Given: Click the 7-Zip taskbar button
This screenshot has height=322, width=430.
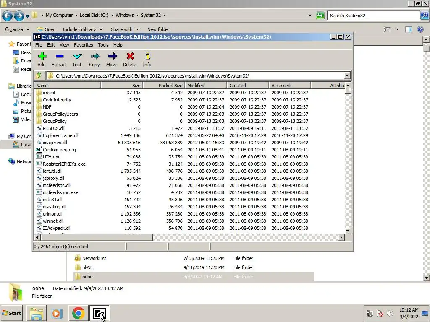Looking at the screenshot, I should pyautogui.click(x=99, y=313).
